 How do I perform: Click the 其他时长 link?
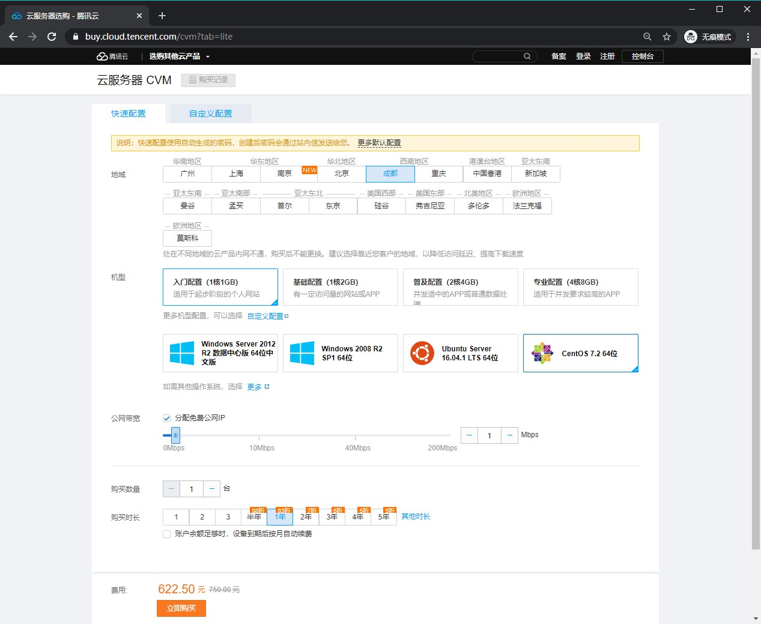point(416,516)
